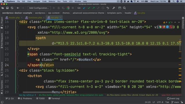Collapse the span fold on line 22
Screen dimensions: 185x104
point(18,54)
